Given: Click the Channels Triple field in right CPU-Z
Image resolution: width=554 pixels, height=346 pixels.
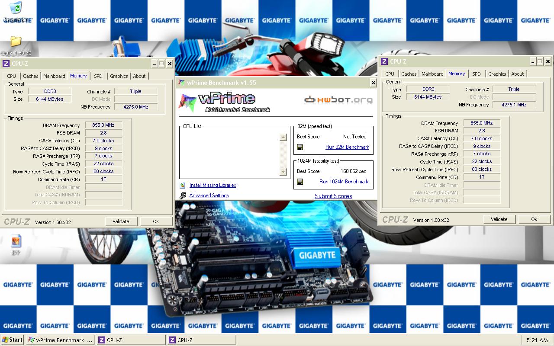Looking at the screenshot, I should pyautogui.click(x=514, y=89).
